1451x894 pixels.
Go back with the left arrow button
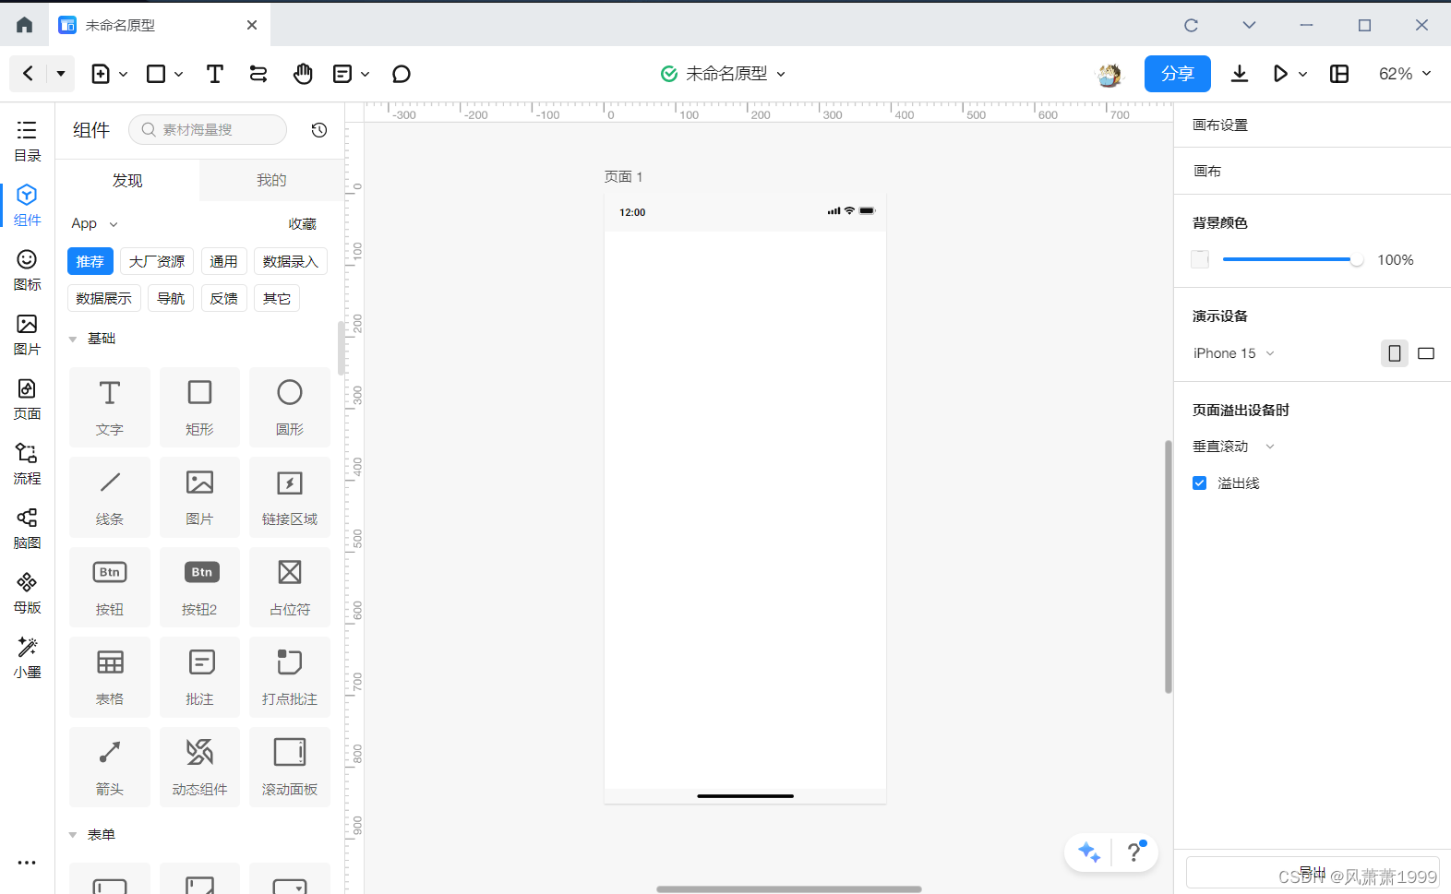click(28, 73)
